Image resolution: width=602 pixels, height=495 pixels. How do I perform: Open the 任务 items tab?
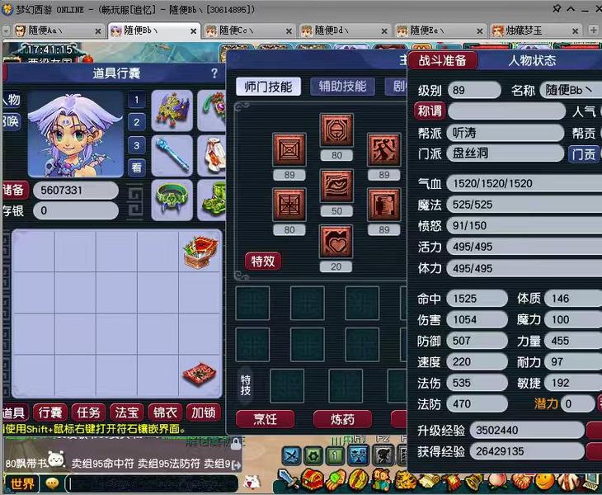pos(88,412)
